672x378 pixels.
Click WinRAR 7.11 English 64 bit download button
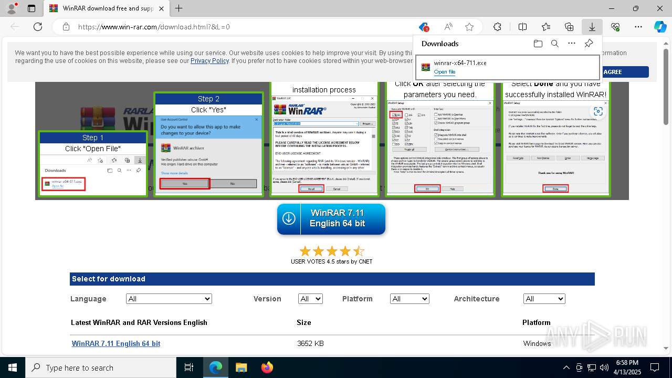(331, 219)
